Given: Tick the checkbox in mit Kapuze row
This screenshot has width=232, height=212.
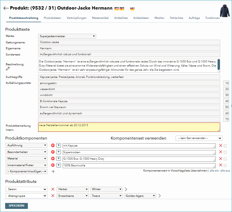Looking at the screenshot, I should point(225,146).
